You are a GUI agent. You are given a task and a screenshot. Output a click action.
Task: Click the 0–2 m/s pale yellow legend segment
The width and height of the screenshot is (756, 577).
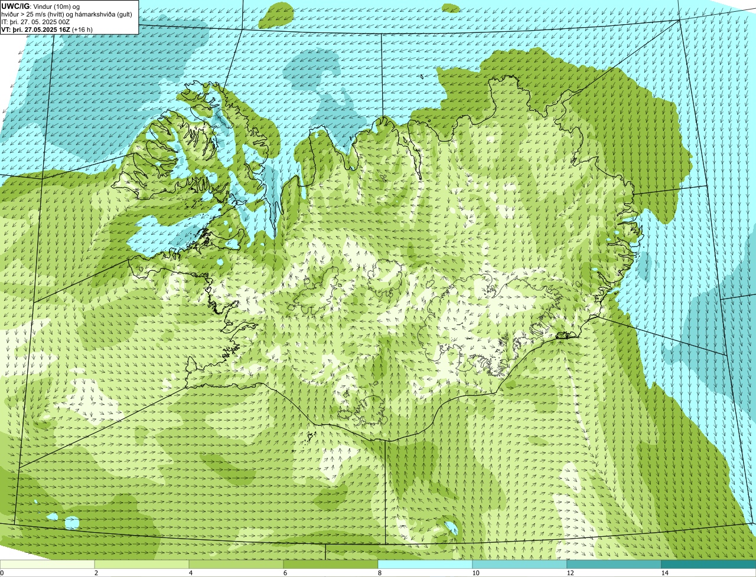tap(47, 564)
